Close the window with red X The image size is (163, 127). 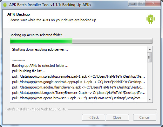[153, 4]
